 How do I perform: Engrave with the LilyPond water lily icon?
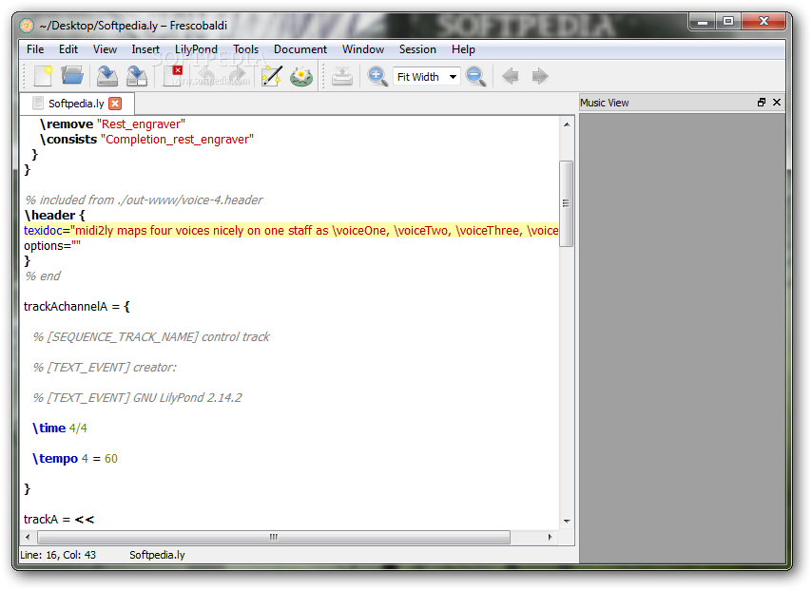coord(300,76)
